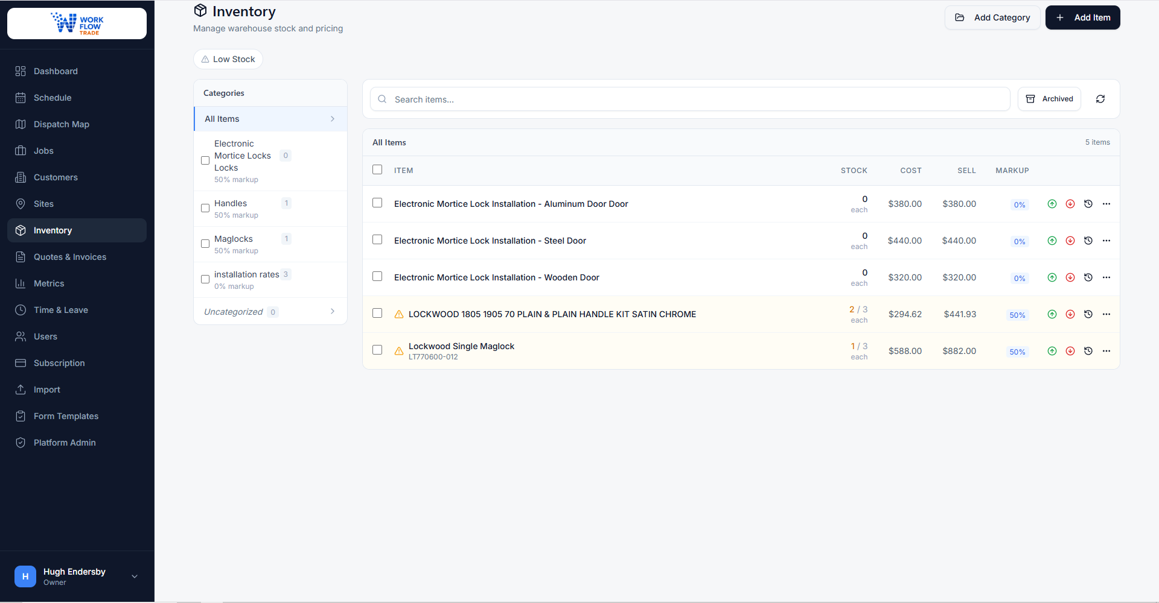This screenshot has height=603, width=1159.
Task: Check the Lockwood Single Maglock row checkbox
Action: pos(377,350)
